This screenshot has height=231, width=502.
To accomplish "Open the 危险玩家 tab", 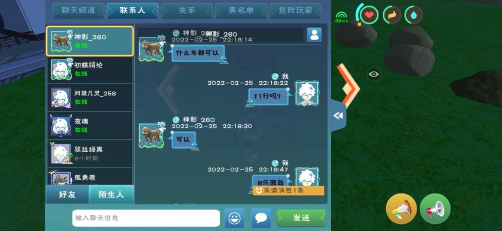I will 296,11.
